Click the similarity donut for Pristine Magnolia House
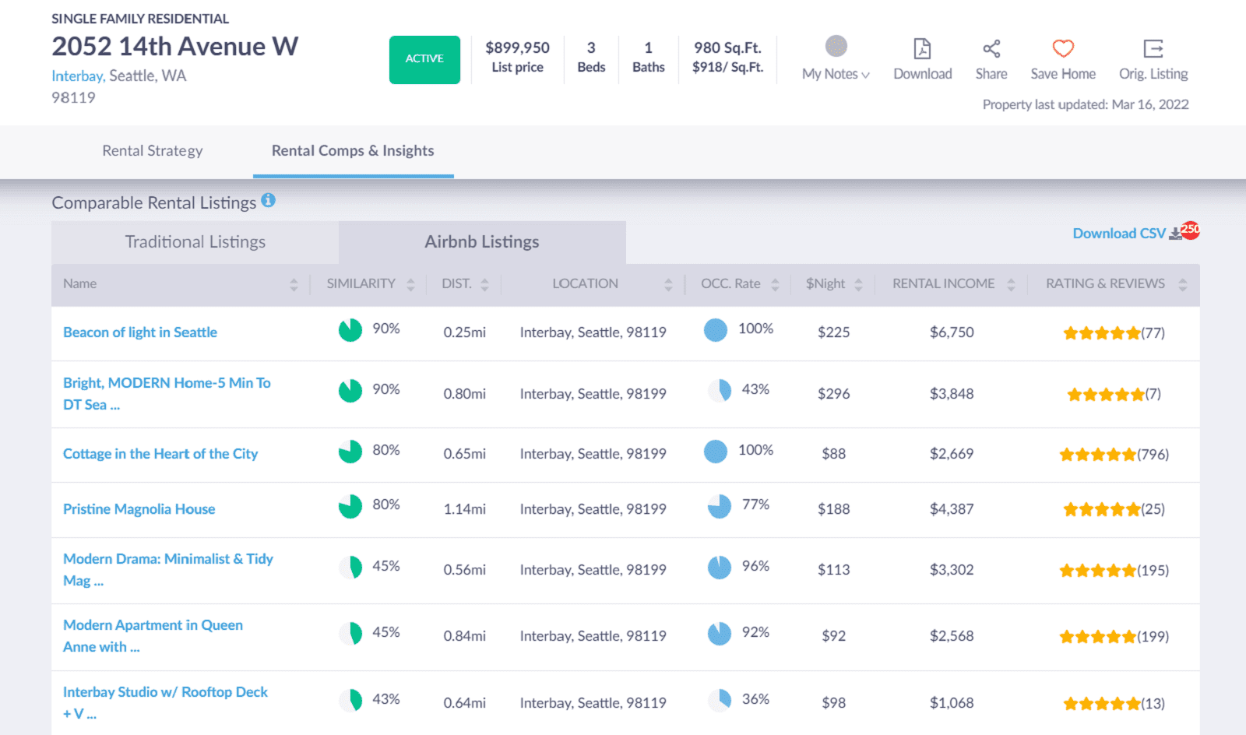 point(350,506)
